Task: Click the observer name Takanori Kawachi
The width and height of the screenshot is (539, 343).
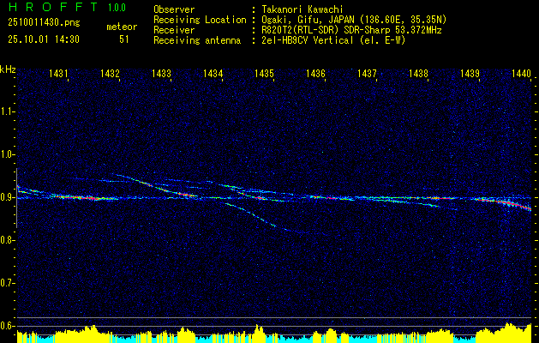Action: click(302, 9)
